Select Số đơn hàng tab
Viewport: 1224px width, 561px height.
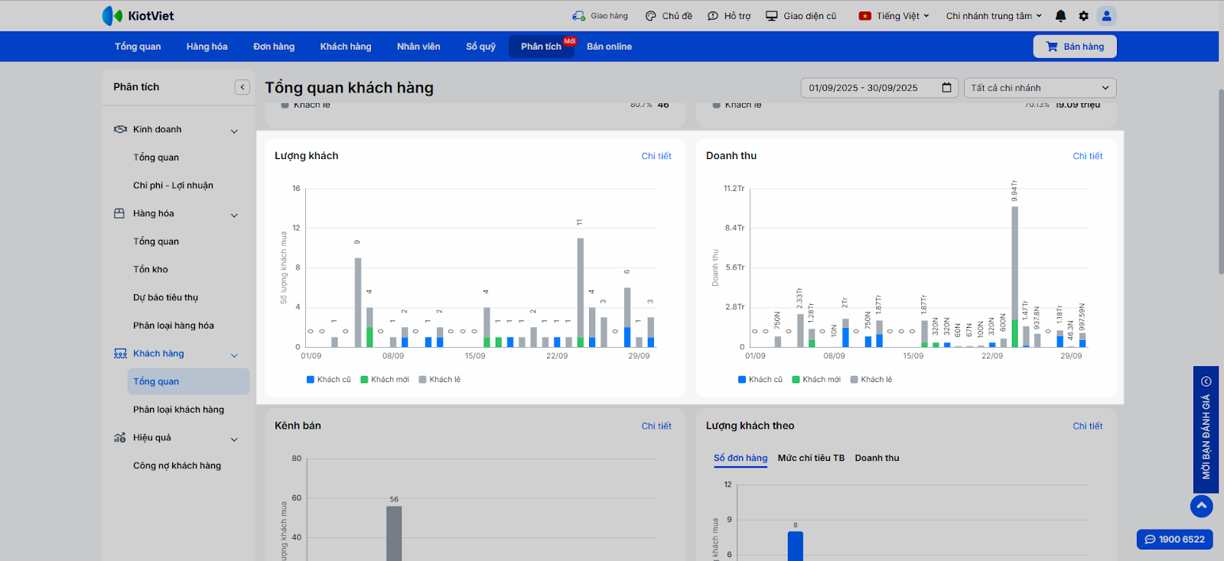[741, 458]
